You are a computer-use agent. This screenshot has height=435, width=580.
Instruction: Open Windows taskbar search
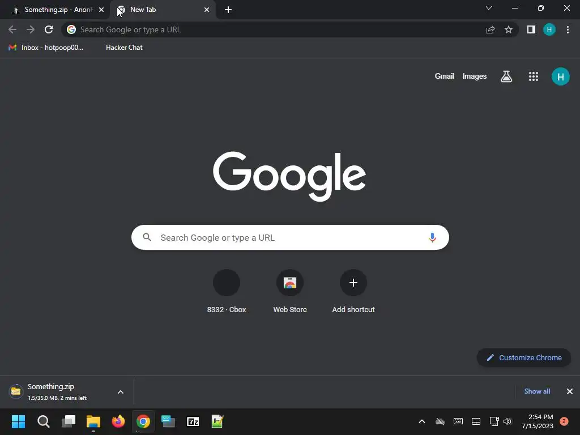[44, 421]
